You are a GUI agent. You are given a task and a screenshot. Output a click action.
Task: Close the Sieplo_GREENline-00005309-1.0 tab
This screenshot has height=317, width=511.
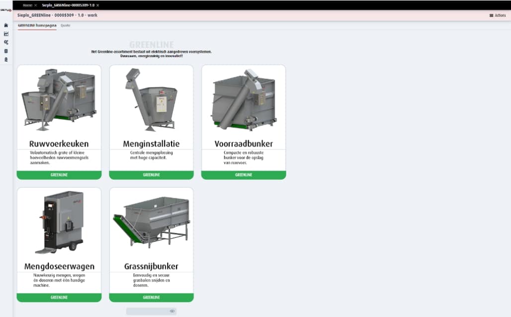[98, 5]
